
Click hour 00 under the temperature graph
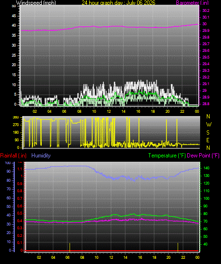click(x=197, y=257)
